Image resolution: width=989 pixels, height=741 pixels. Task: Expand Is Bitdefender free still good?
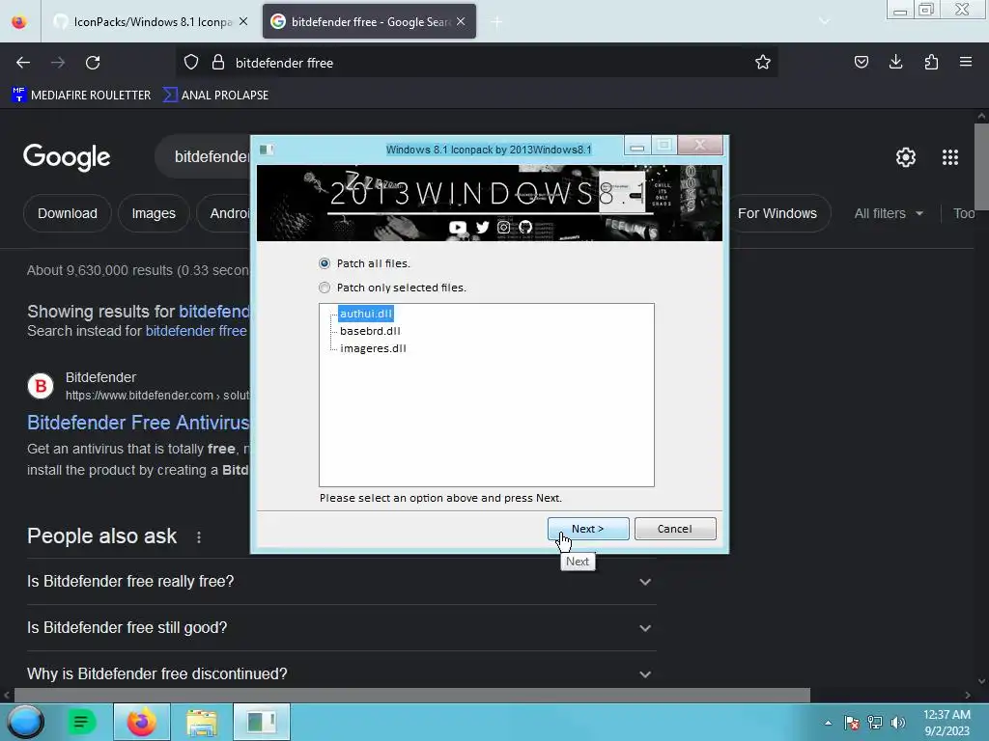pos(341,627)
